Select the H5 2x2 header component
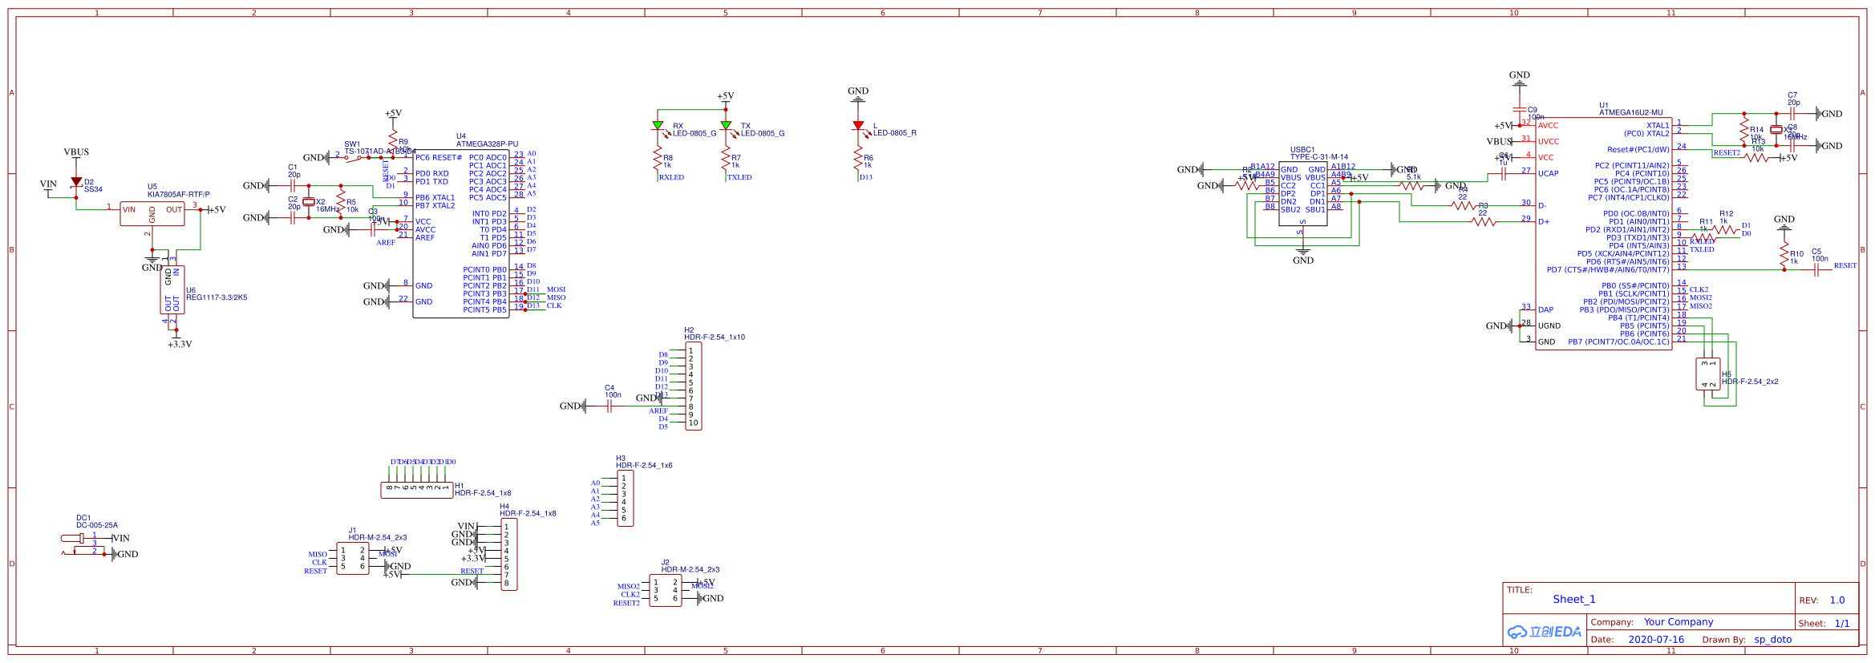The width and height of the screenshot is (1875, 663). coord(1707,374)
